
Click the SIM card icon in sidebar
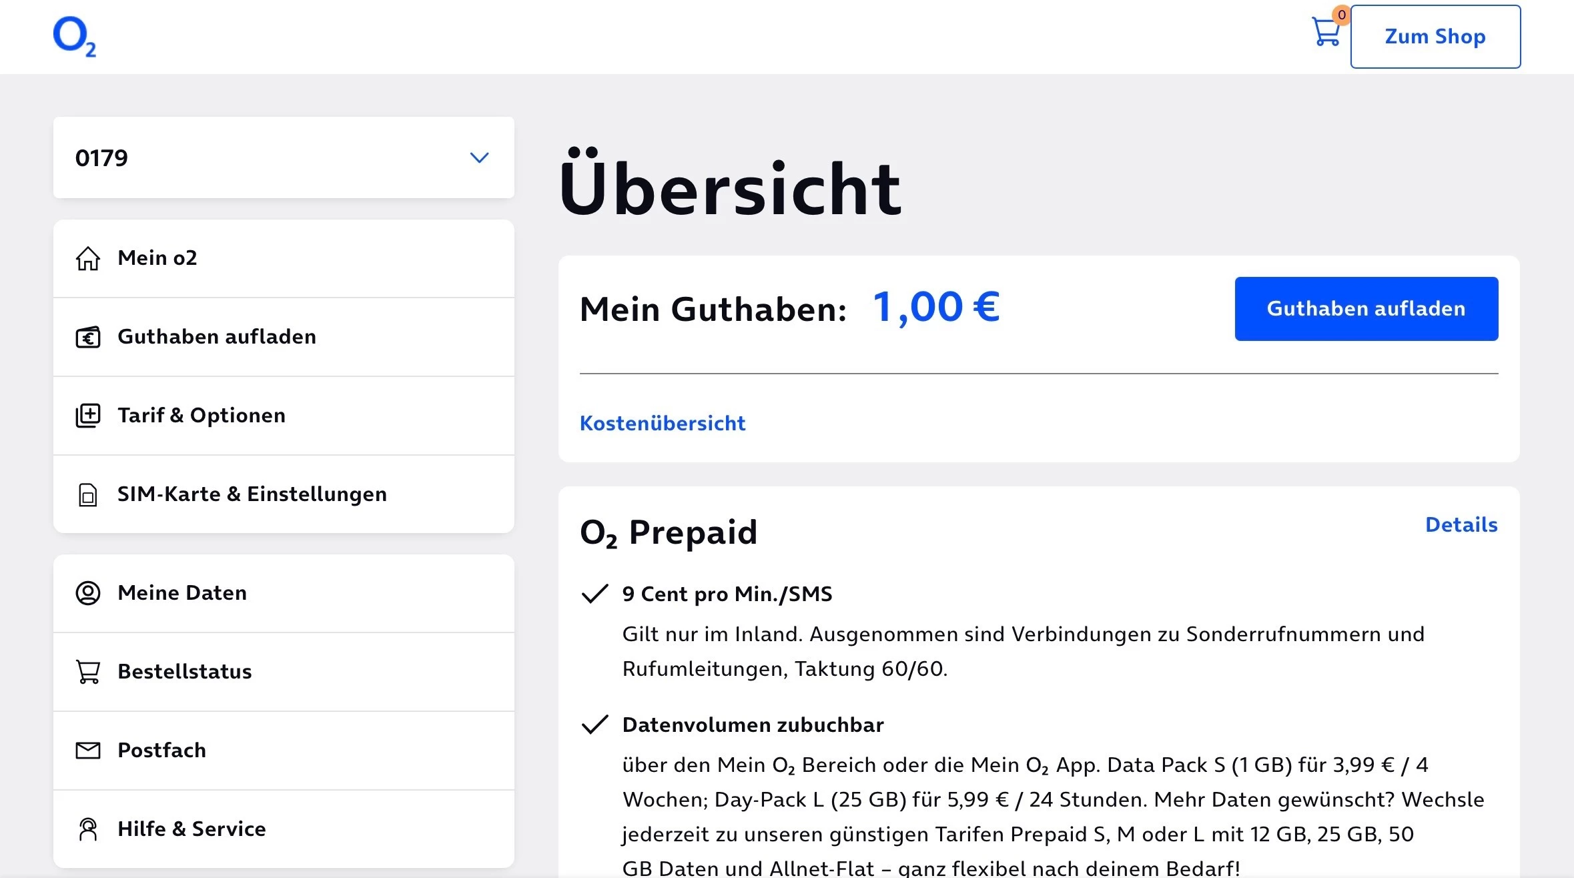pyautogui.click(x=87, y=494)
